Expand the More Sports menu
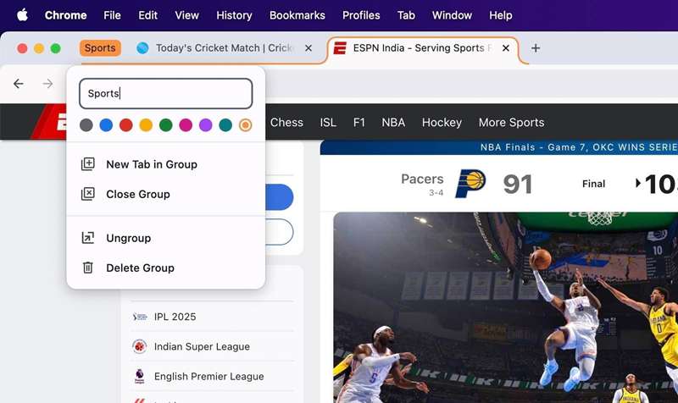 click(x=511, y=122)
